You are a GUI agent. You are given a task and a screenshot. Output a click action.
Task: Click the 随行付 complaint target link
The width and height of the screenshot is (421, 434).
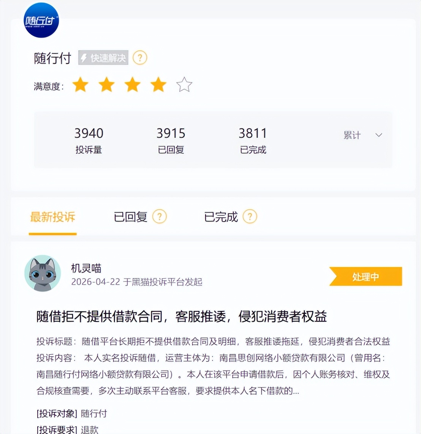pyautogui.click(x=94, y=413)
